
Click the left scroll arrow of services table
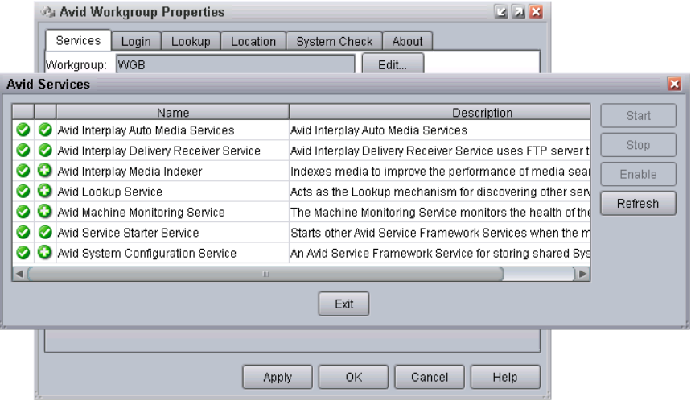click(x=19, y=274)
